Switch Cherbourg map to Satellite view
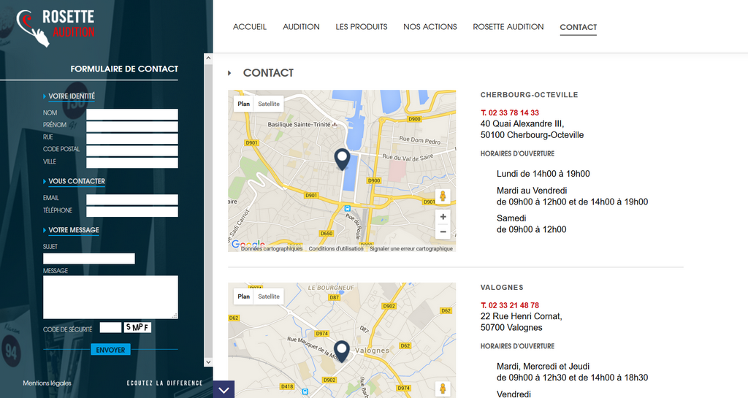748x398 pixels. coord(269,104)
